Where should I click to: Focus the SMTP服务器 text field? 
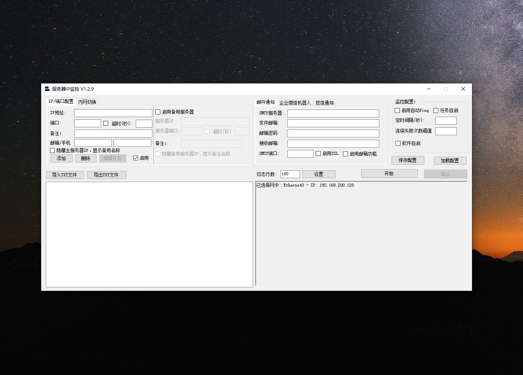click(333, 113)
